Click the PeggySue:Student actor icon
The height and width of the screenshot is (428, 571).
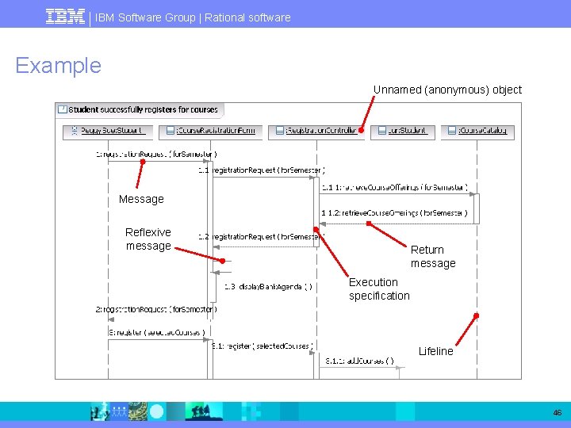75,131
